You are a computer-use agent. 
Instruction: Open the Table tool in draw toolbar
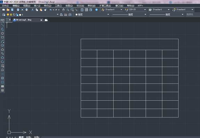[2, 86]
